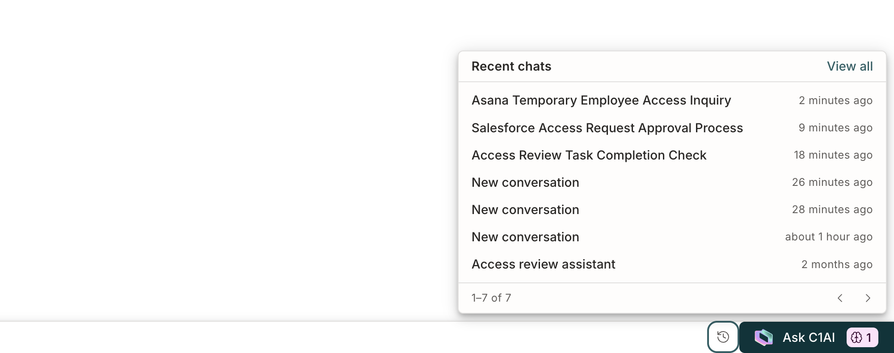
Task: Go to previous page of chats
Action: [840, 298]
